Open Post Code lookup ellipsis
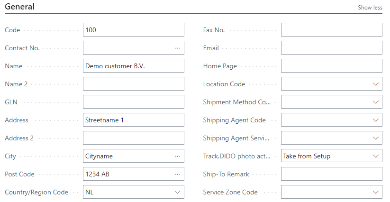Image resolution: width=390 pixels, height=202 pixels. click(x=177, y=174)
